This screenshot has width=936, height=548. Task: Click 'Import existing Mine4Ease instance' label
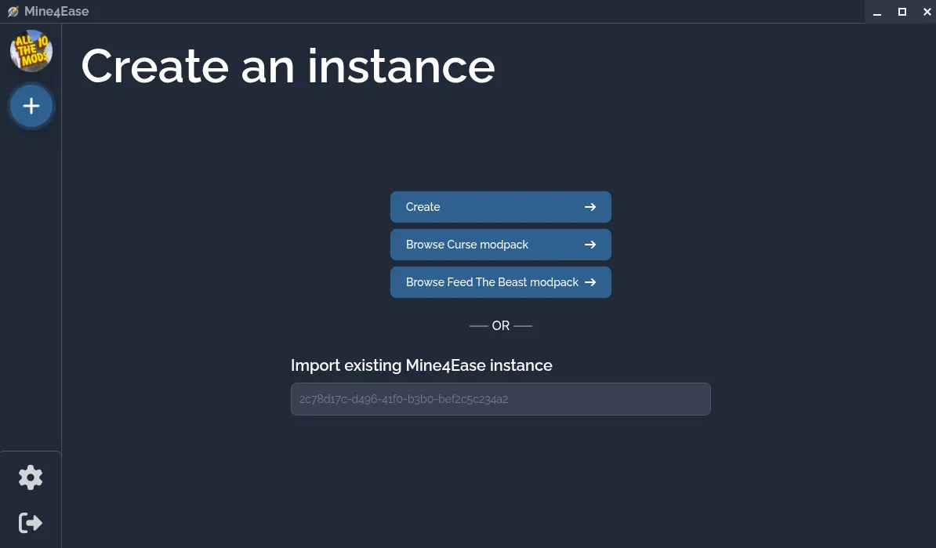click(x=422, y=365)
